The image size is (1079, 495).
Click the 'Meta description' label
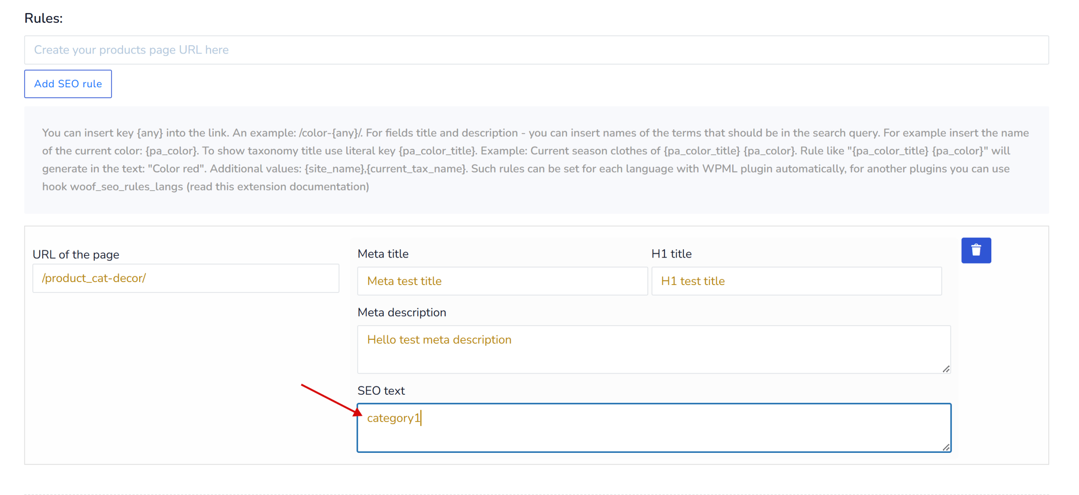coord(402,312)
